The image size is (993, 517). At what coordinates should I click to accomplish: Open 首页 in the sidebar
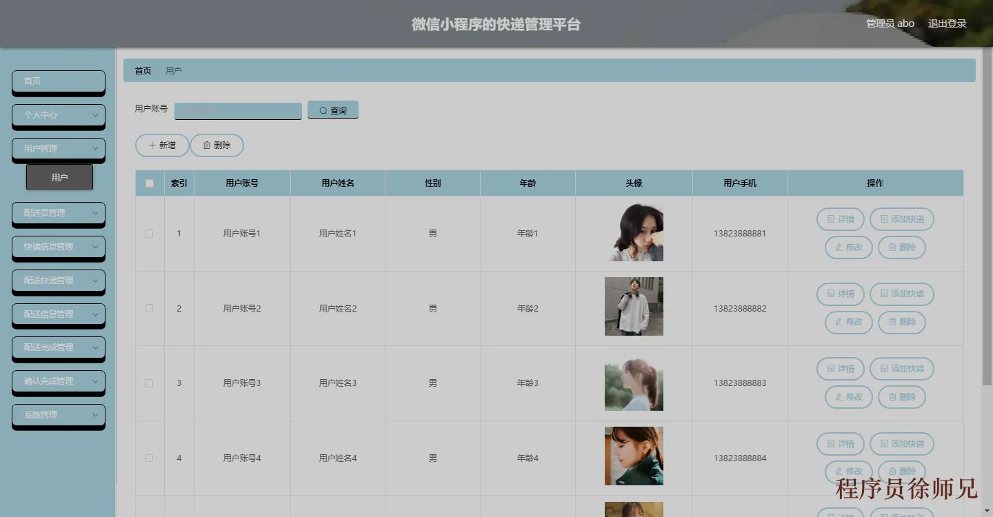pos(59,81)
